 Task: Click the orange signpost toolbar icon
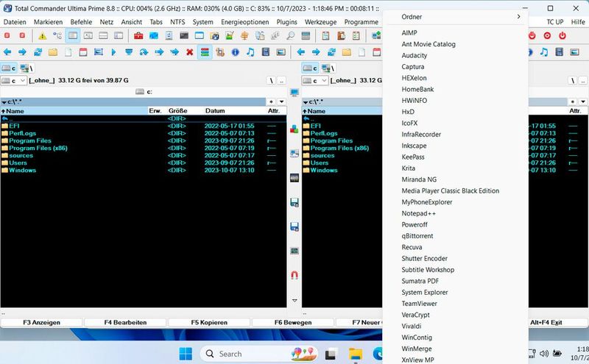coord(244,35)
